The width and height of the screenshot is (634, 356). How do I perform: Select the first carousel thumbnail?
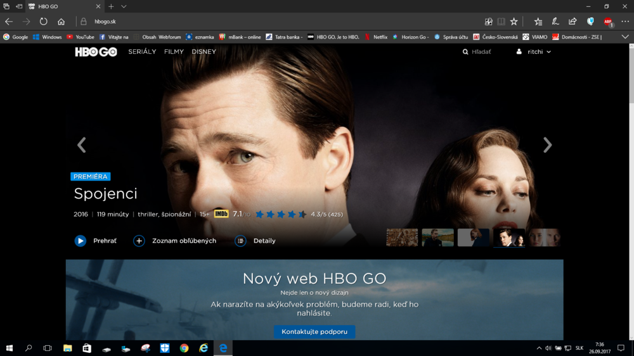click(402, 238)
